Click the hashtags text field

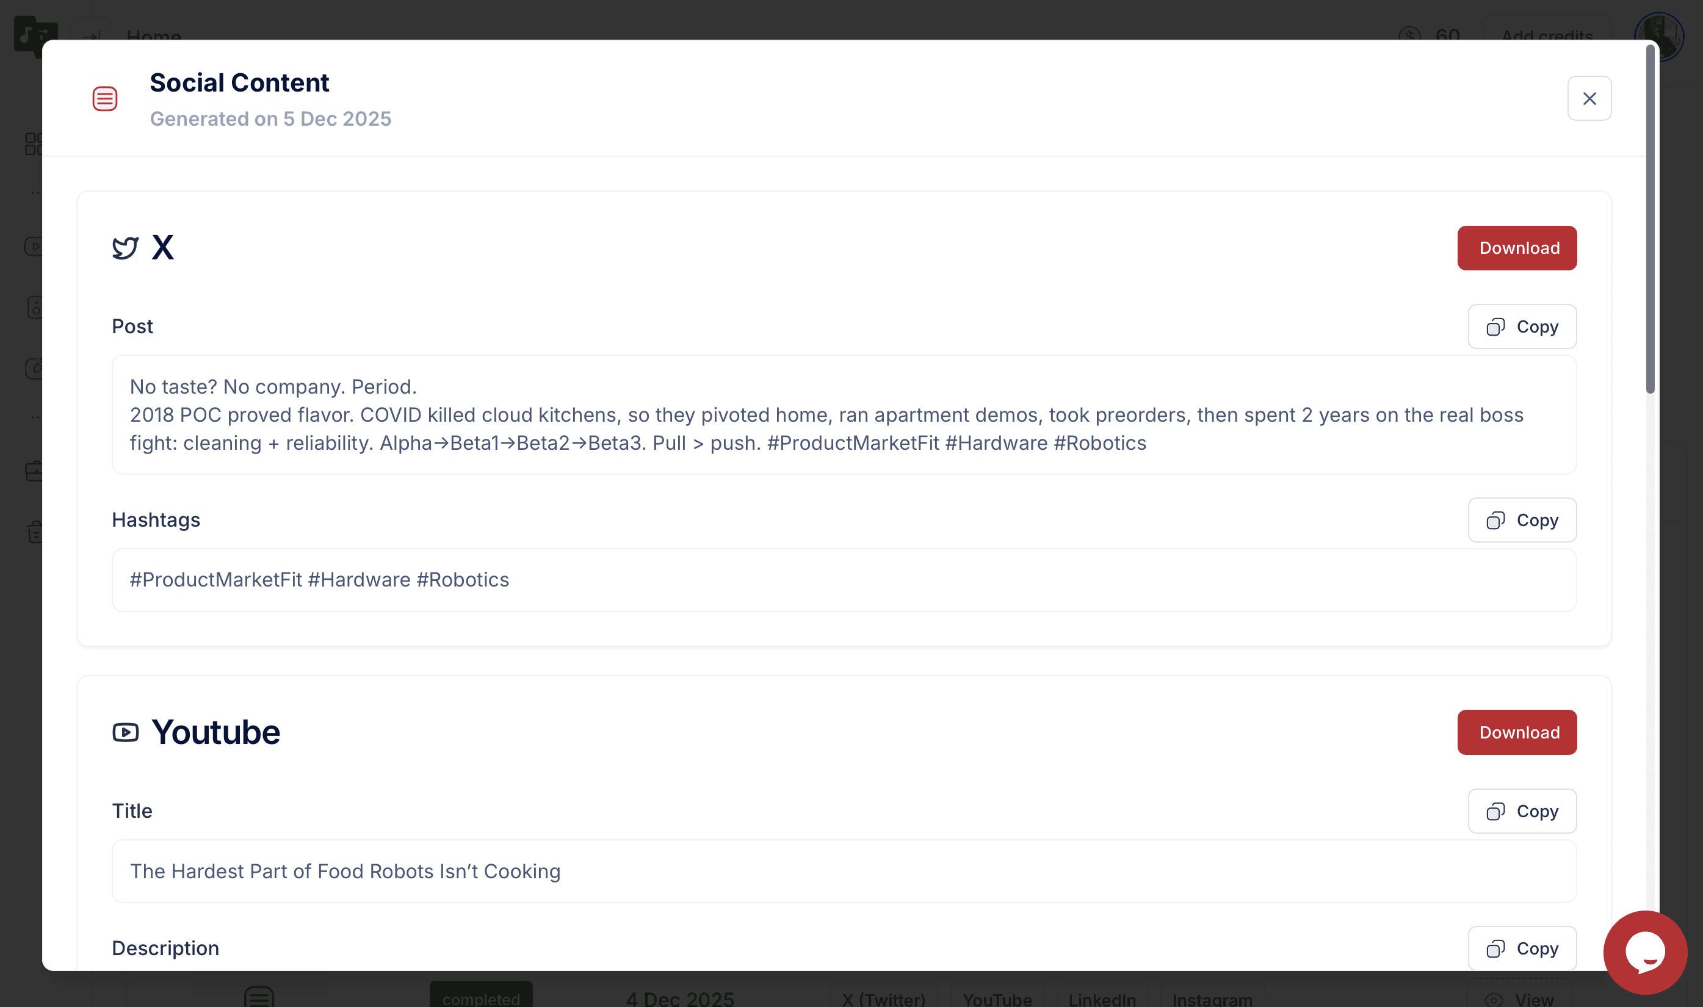pos(844,580)
